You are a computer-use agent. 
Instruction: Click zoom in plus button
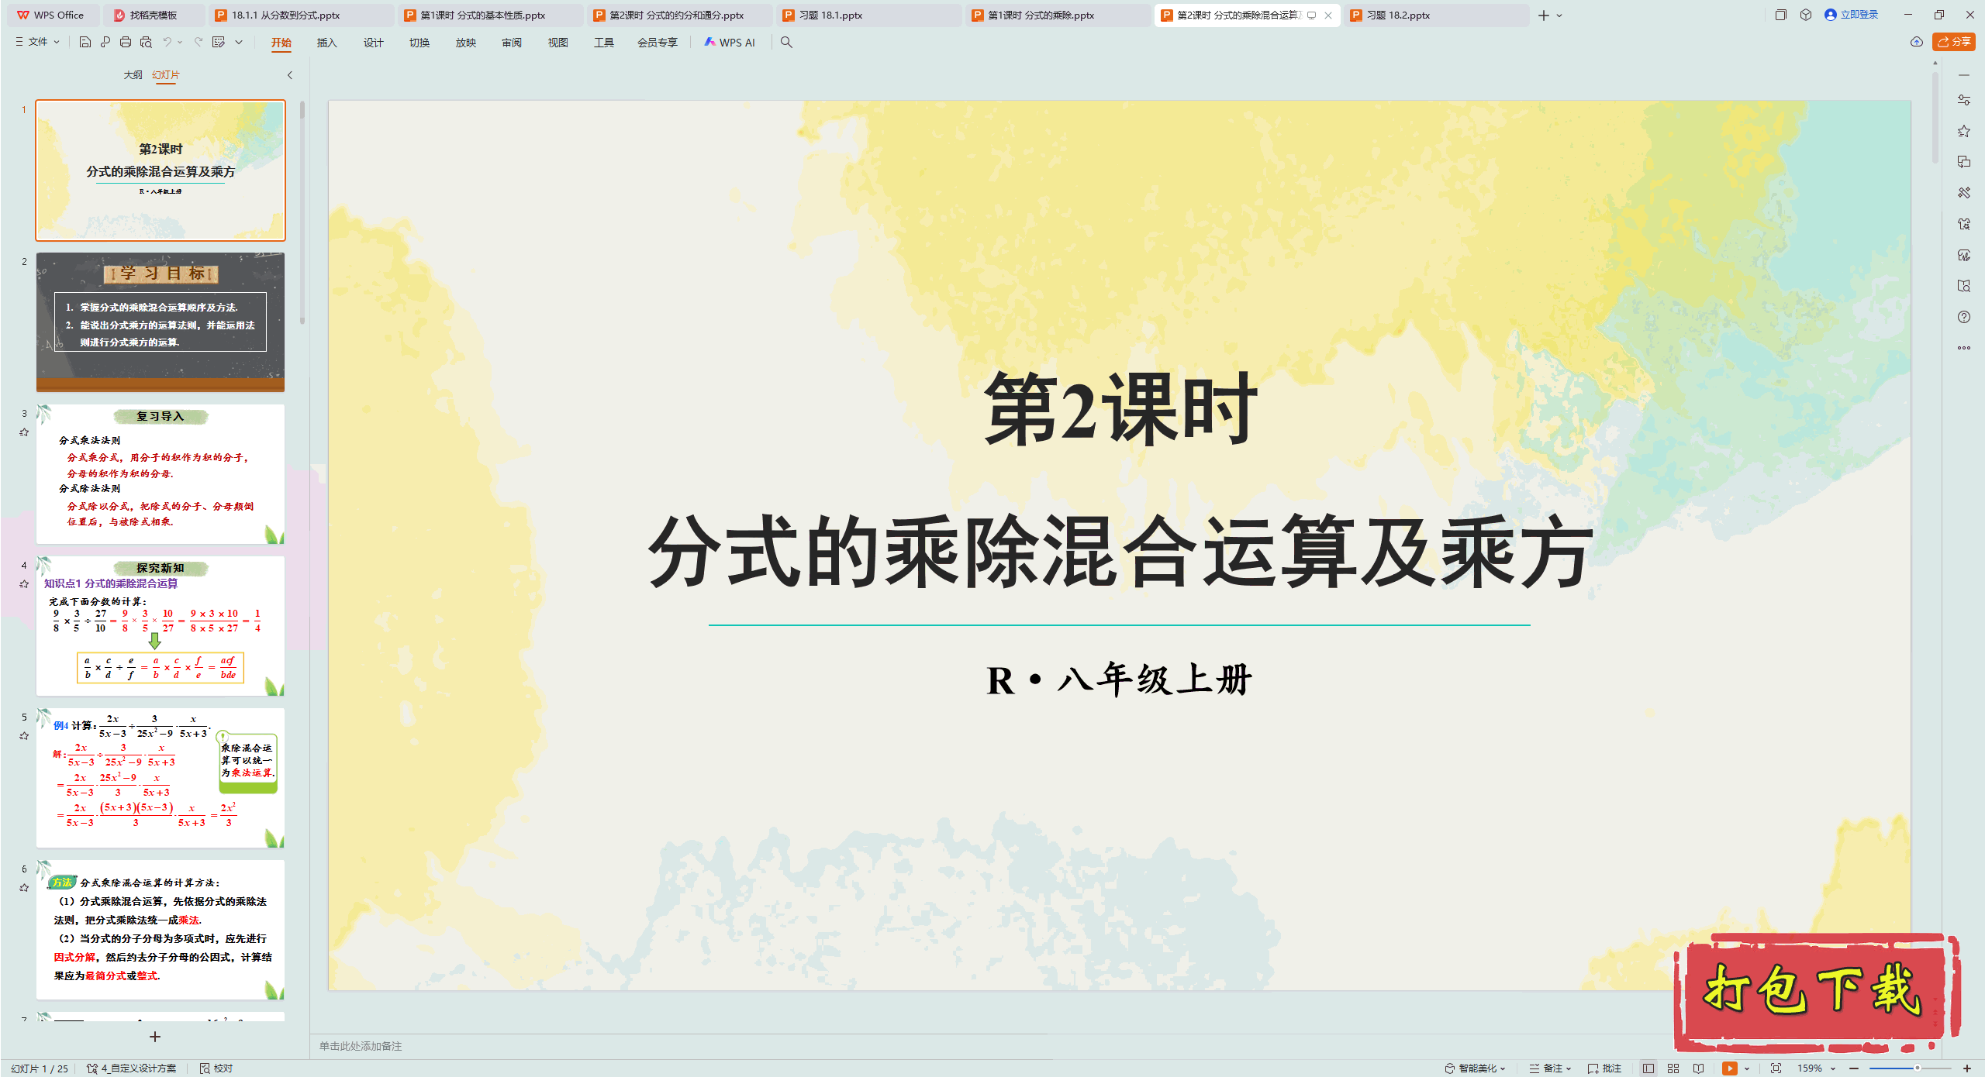pyautogui.click(x=1967, y=1068)
